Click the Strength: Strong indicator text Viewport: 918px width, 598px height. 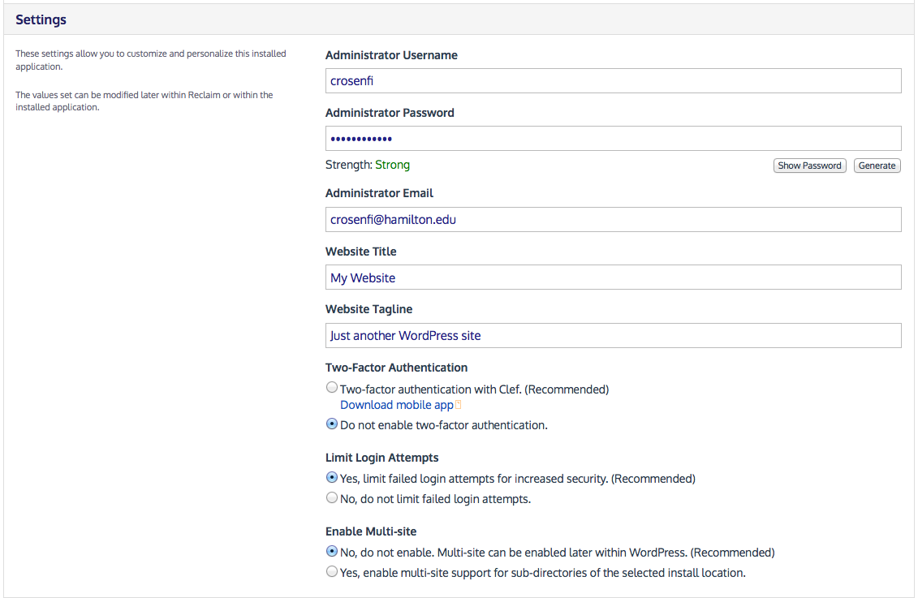click(368, 165)
